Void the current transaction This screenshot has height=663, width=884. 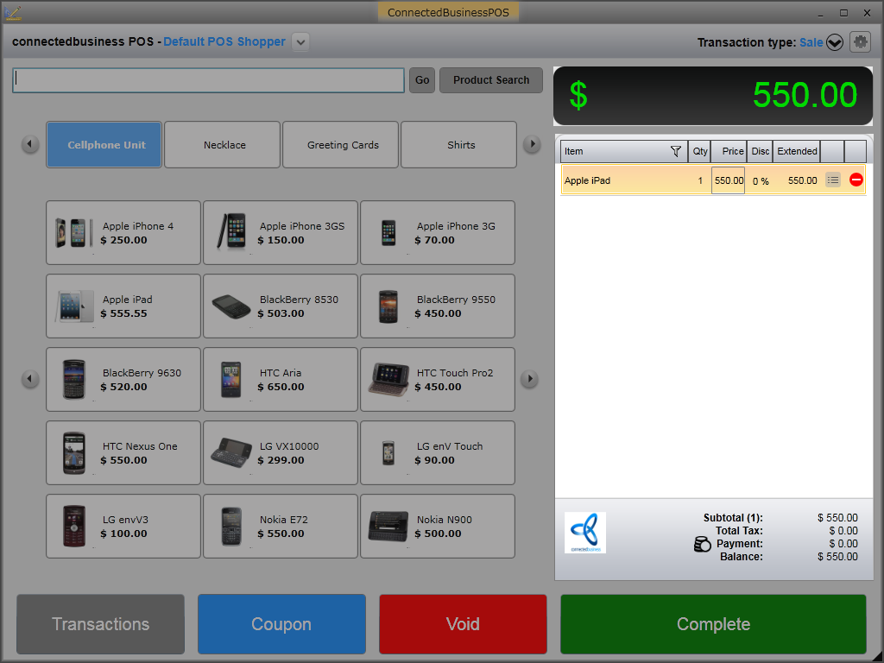point(463,624)
